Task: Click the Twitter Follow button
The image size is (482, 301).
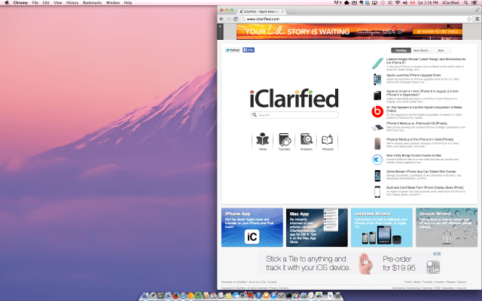Action: pos(233,50)
